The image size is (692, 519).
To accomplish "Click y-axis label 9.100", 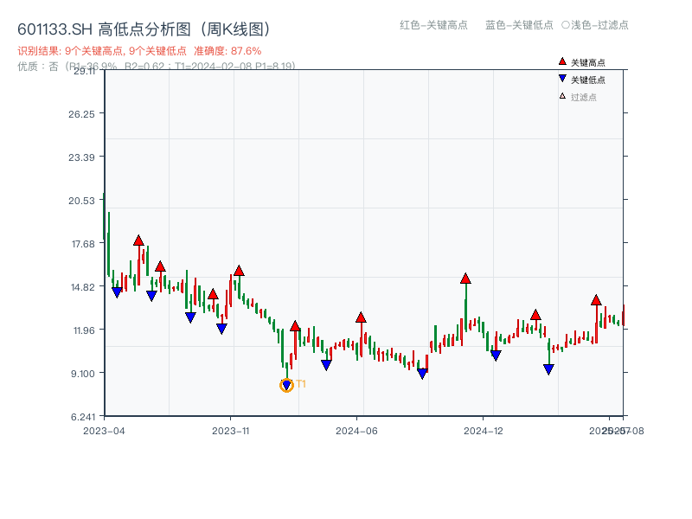I will pyautogui.click(x=83, y=374).
